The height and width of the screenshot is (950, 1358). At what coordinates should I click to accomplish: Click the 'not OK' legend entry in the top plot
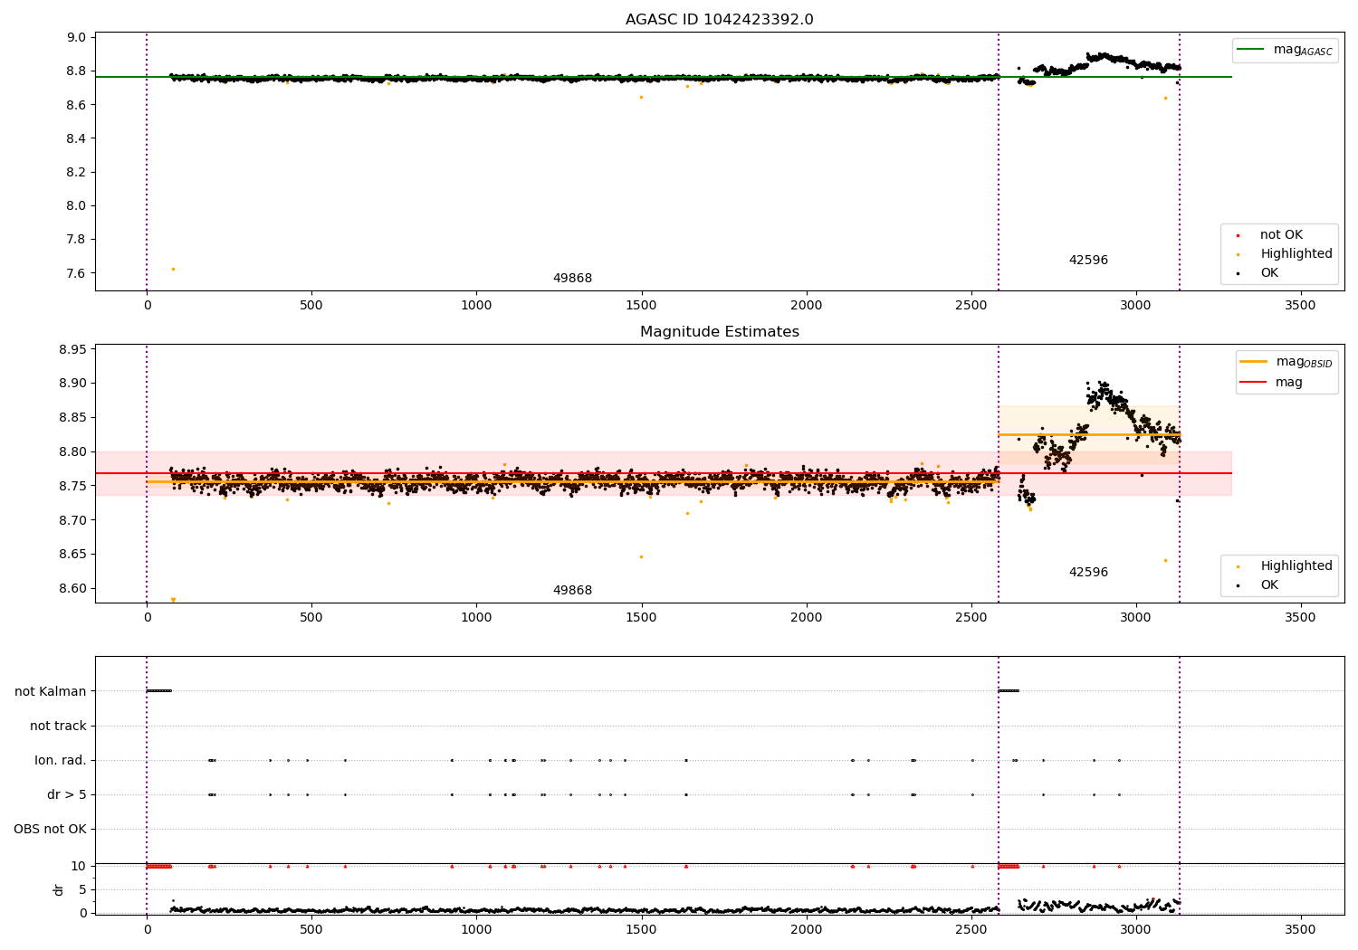click(x=1281, y=235)
